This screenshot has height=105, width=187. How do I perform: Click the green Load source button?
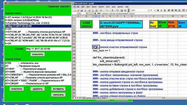[x=86, y=24]
